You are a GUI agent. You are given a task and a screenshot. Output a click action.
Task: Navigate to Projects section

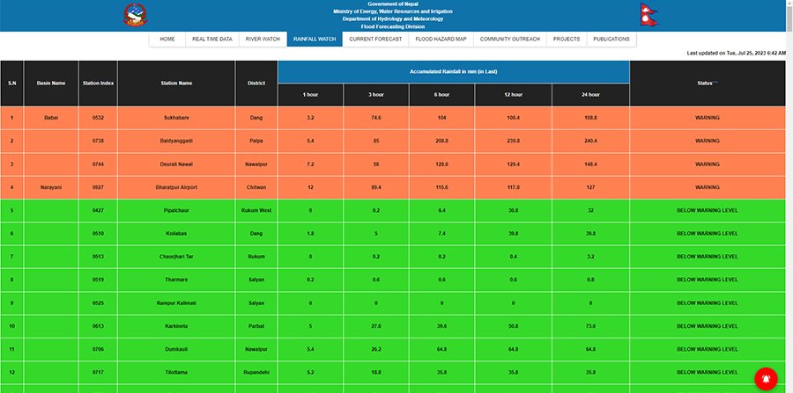click(x=567, y=40)
